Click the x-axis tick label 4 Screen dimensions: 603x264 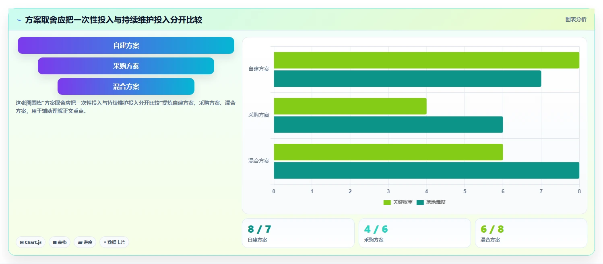426,191
